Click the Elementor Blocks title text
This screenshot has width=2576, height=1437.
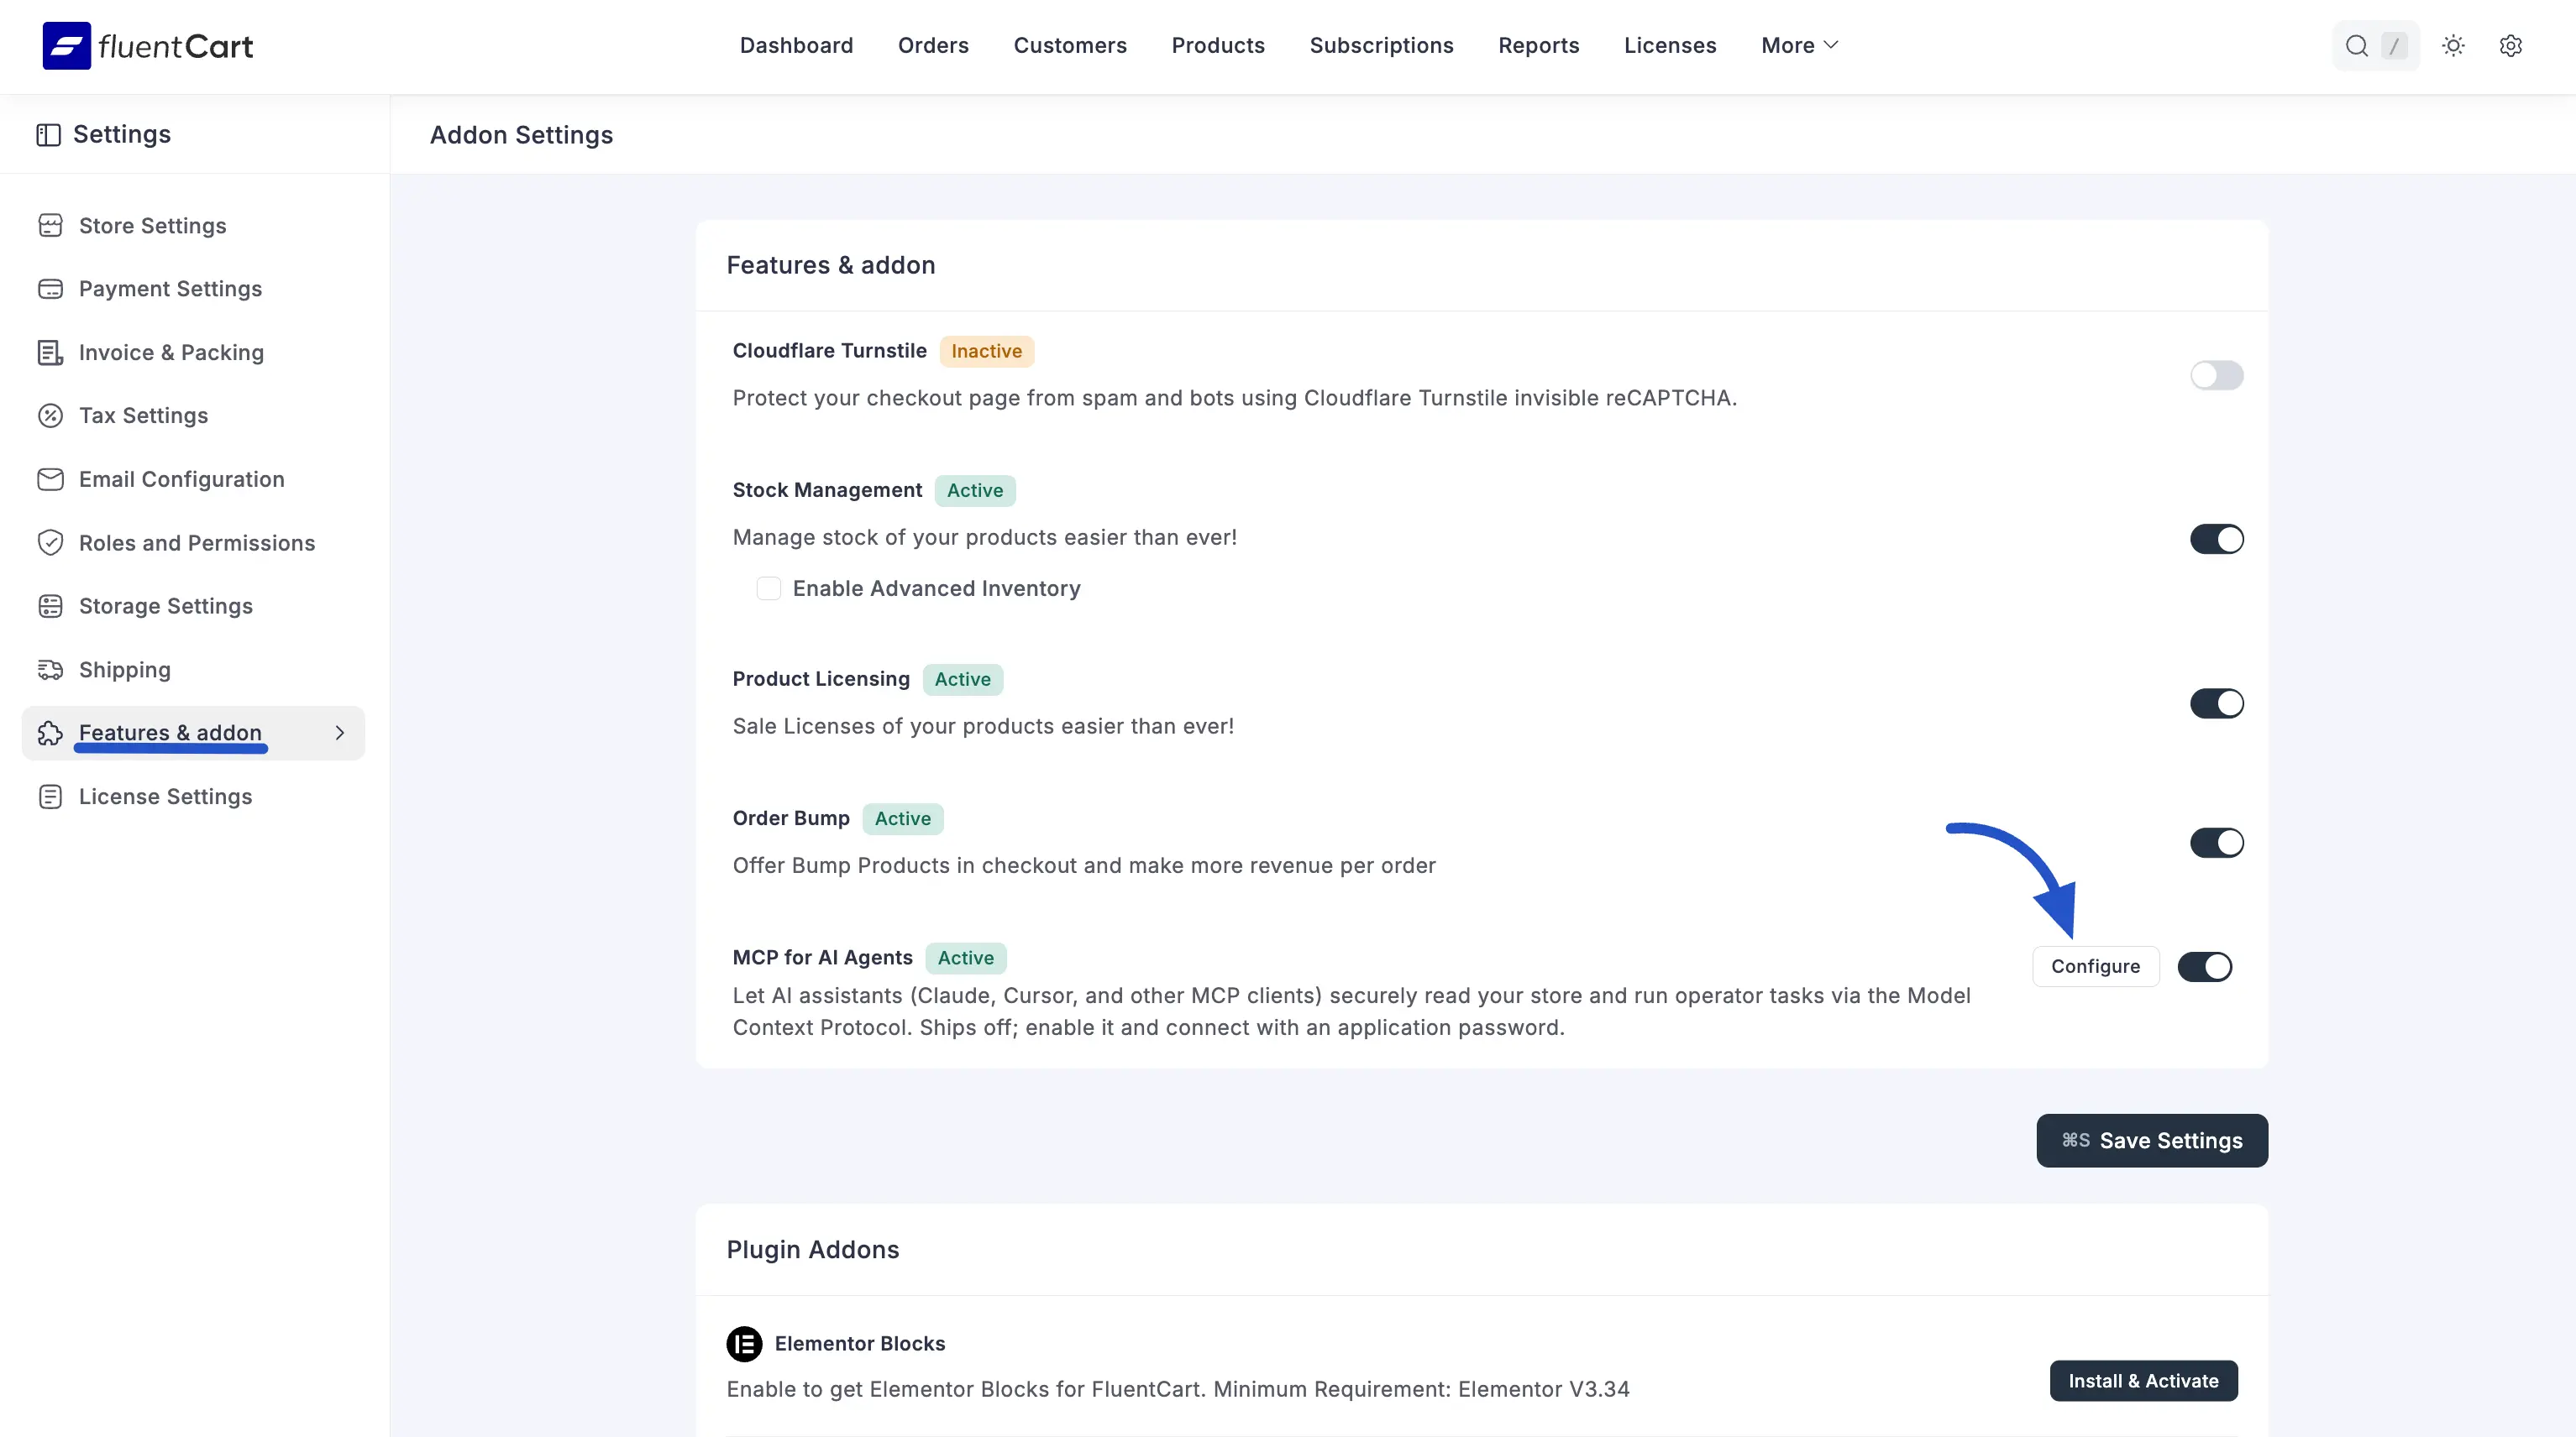point(859,1344)
